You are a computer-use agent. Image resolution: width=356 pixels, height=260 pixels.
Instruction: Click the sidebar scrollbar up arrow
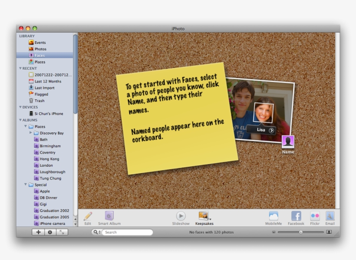76,219
